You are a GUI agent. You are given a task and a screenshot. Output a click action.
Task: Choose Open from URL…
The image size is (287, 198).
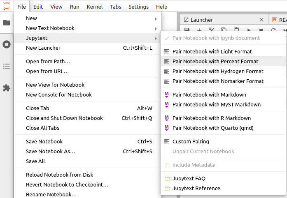pyautogui.click(x=88, y=71)
